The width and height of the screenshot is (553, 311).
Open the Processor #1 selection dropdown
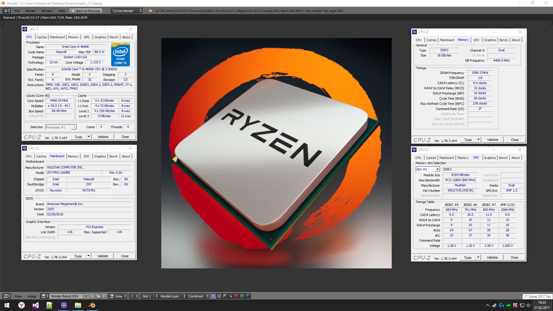click(61, 127)
